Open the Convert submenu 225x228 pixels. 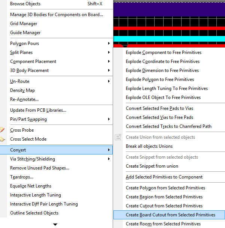coord(56,150)
